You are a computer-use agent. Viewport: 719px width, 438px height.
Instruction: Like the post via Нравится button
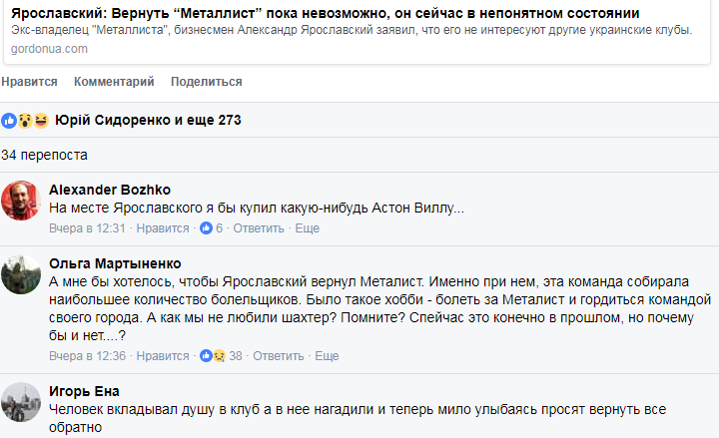pyautogui.click(x=29, y=82)
